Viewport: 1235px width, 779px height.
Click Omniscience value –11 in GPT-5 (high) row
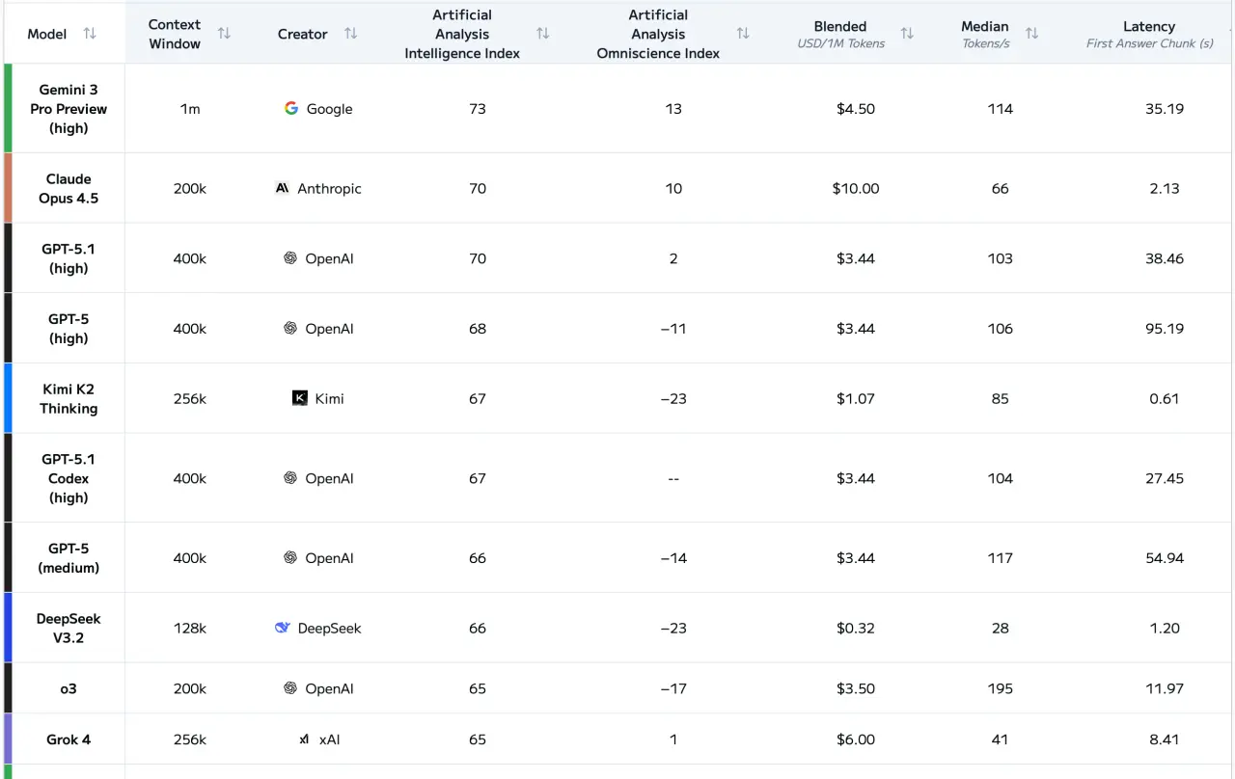click(x=673, y=329)
